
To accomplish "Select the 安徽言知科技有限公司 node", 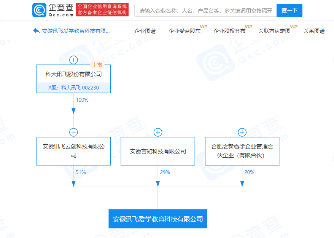I will pyautogui.click(x=158, y=151).
